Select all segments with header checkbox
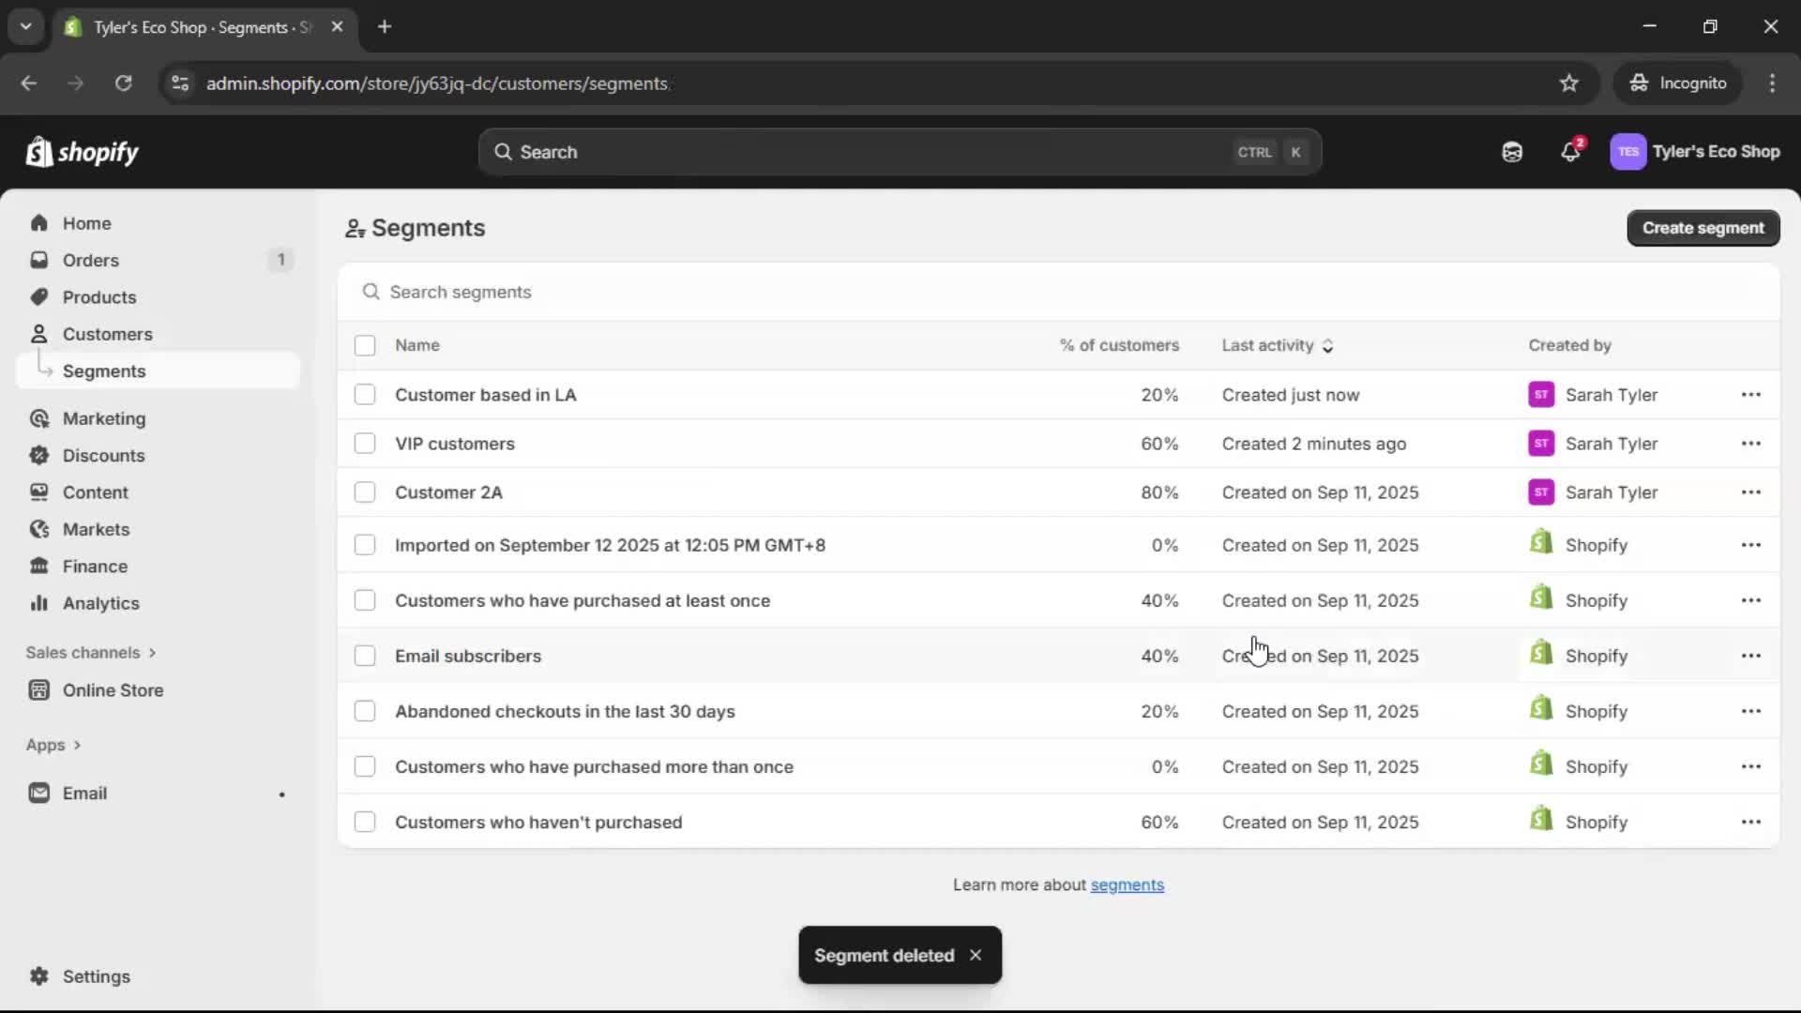Screen dimensions: 1801x1013 click(x=365, y=345)
